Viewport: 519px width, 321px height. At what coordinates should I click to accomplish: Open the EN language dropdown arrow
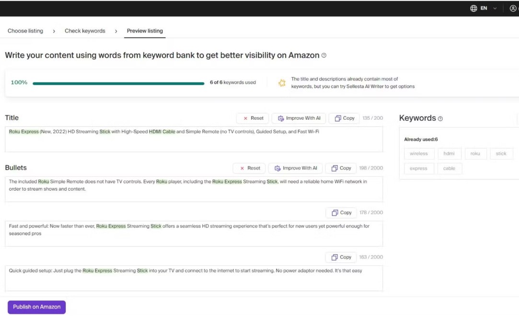pyautogui.click(x=495, y=9)
